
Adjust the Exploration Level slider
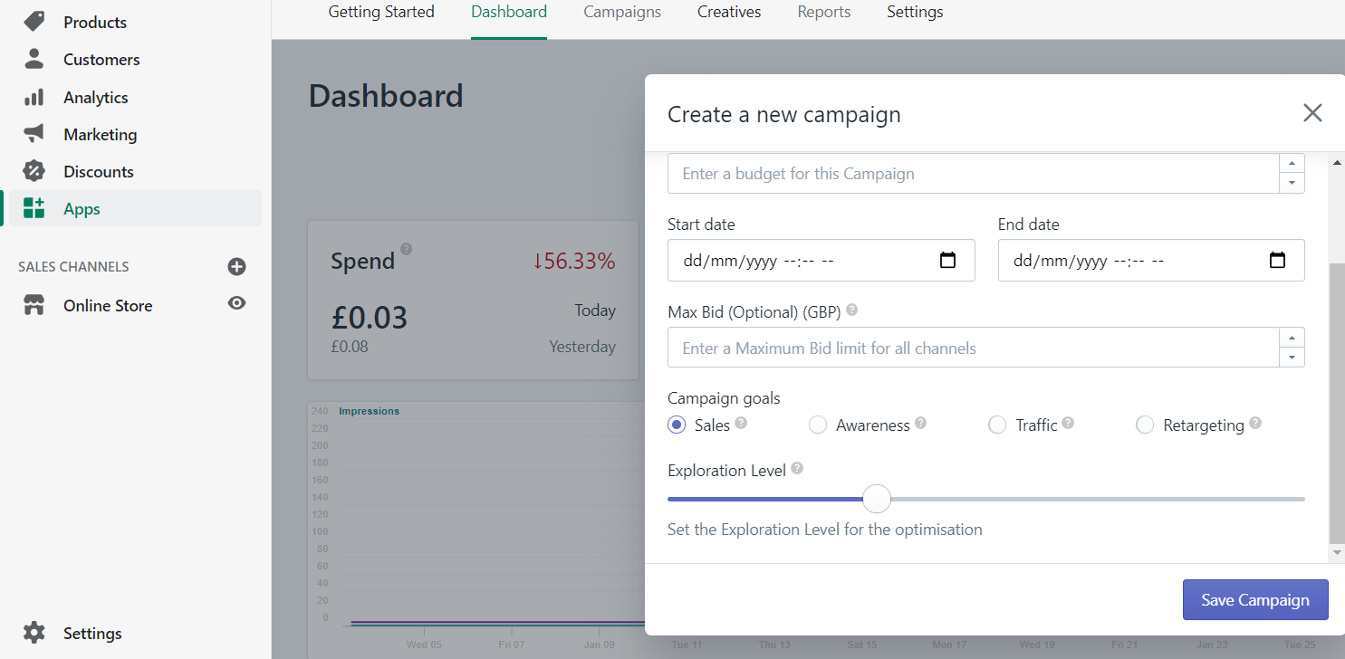coord(876,499)
